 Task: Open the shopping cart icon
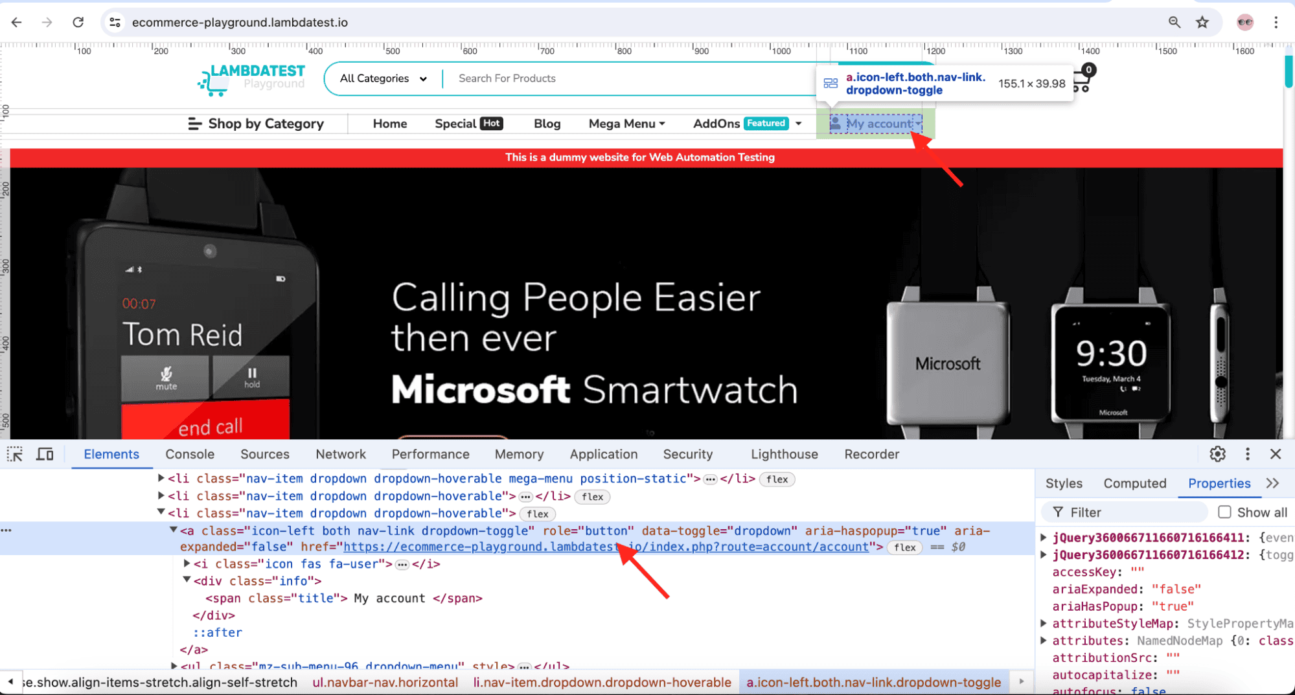[x=1082, y=81]
